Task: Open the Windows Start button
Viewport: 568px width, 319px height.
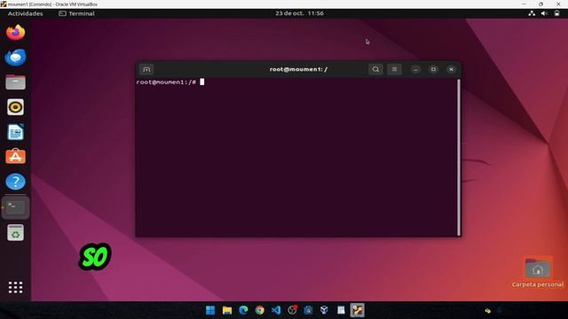Action: [x=210, y=310]
